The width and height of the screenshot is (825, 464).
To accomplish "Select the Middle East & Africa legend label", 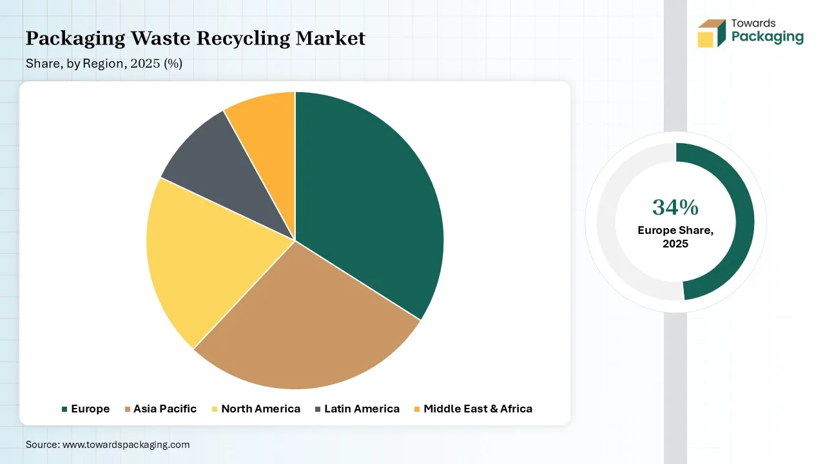I will 478,409.
